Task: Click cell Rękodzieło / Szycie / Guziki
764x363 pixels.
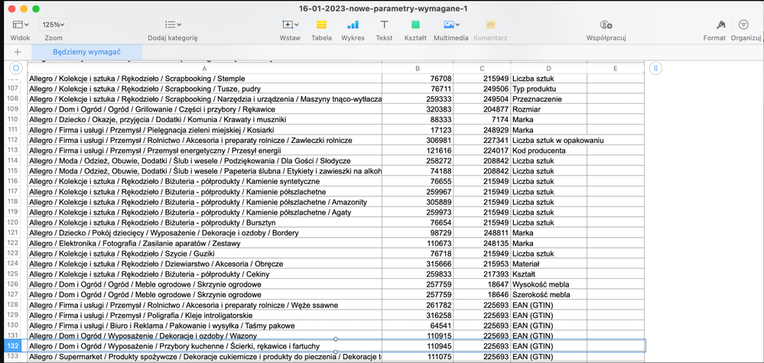Action: click(x=204, y=254)
